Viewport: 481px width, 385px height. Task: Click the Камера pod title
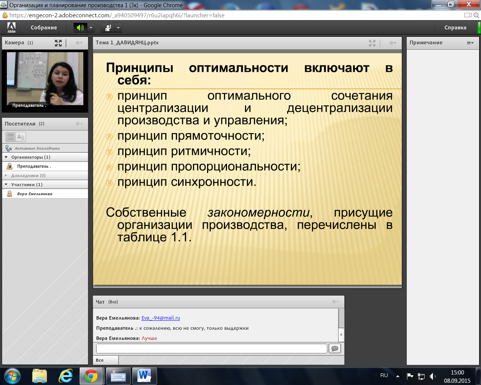(x=14, y=42)
